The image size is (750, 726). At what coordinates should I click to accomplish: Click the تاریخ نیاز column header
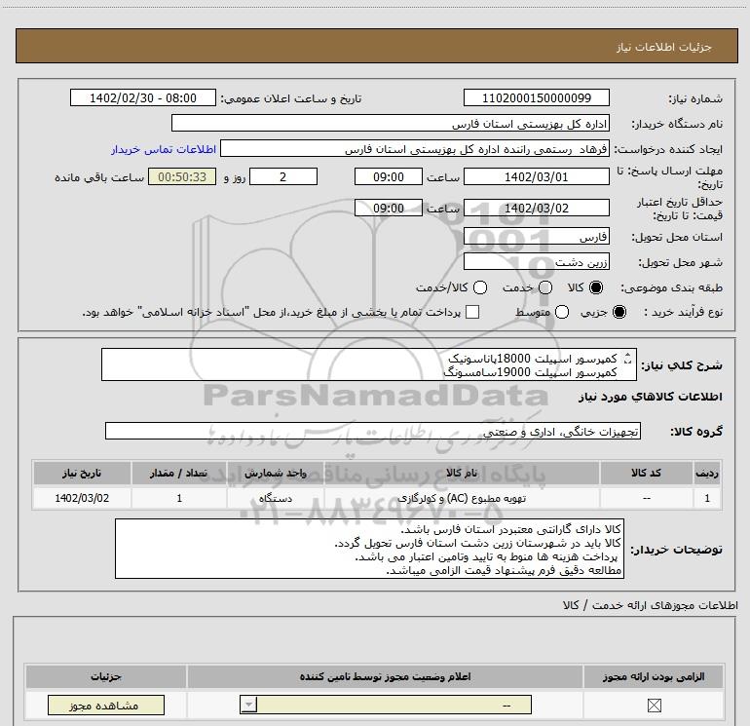point(82,473)
